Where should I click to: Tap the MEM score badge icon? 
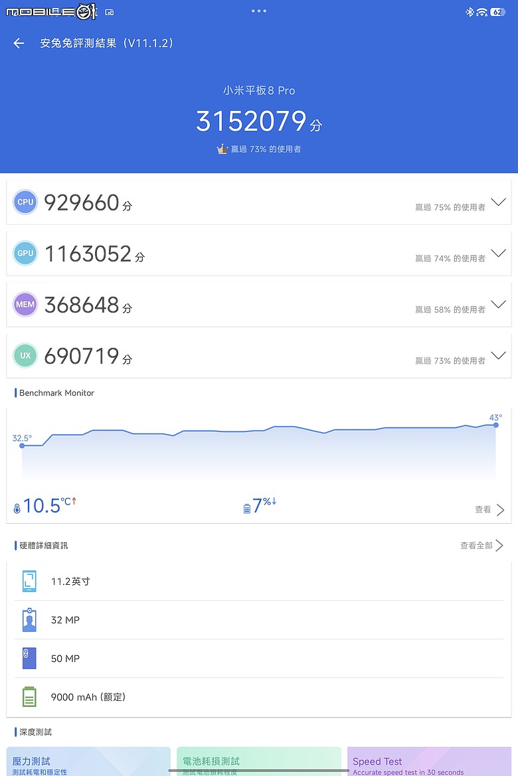click(x=25, y=305)
